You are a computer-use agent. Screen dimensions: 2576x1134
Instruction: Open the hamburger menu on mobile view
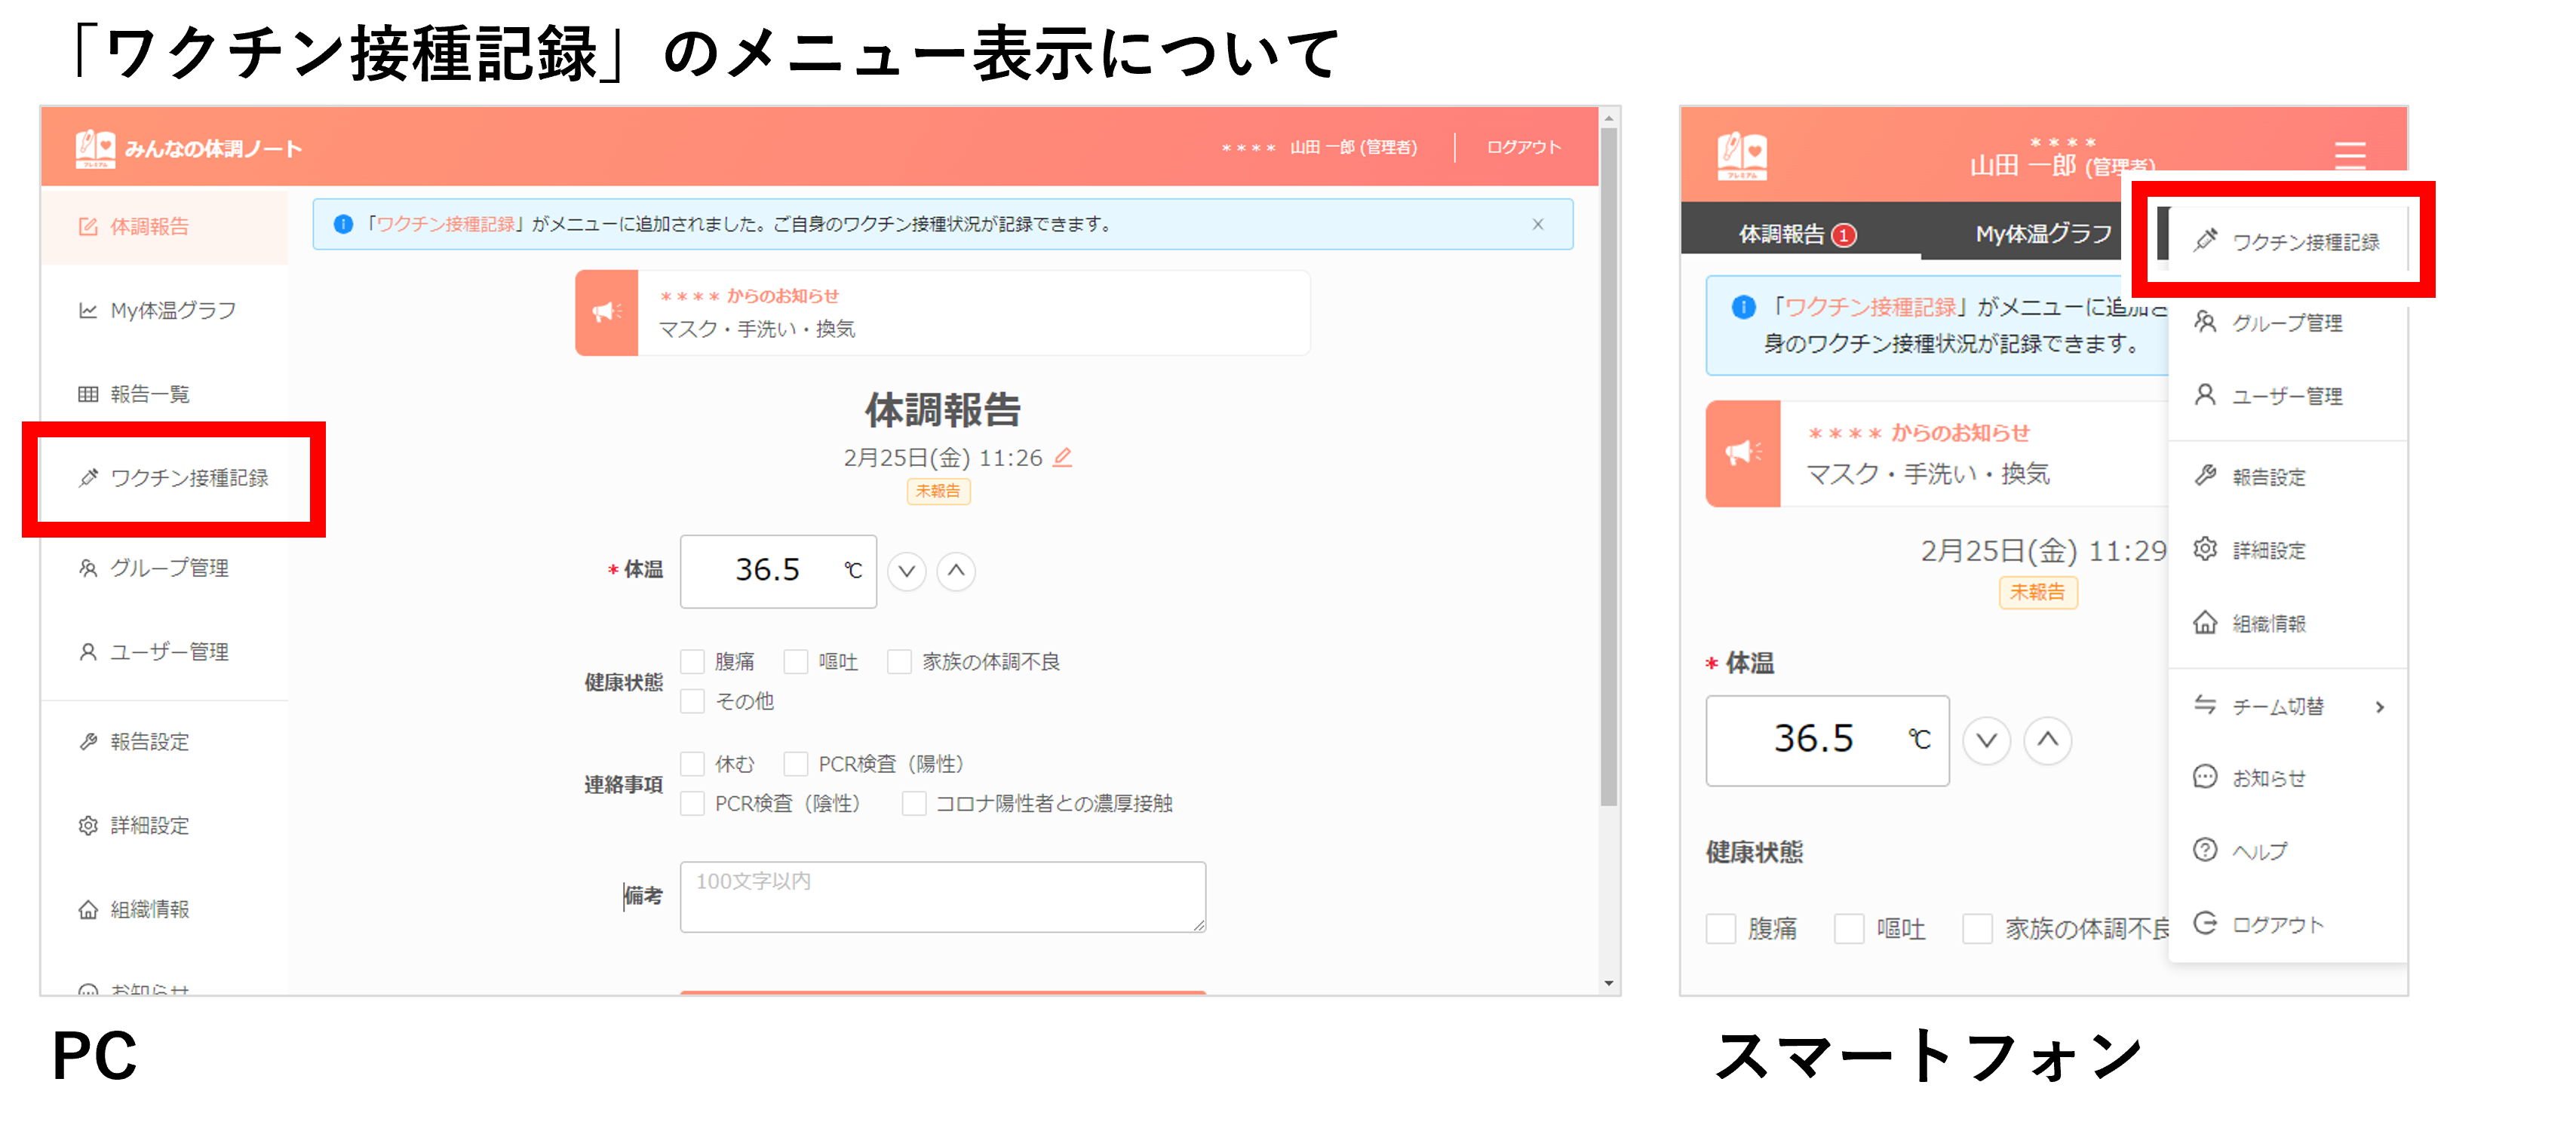2350,155
